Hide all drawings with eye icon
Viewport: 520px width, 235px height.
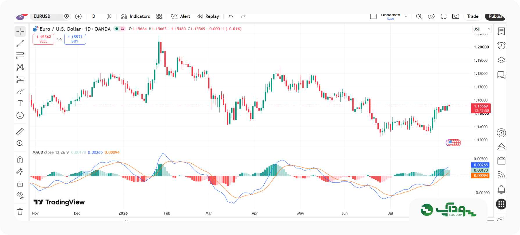pyautogui.click(x=20, y=195)
